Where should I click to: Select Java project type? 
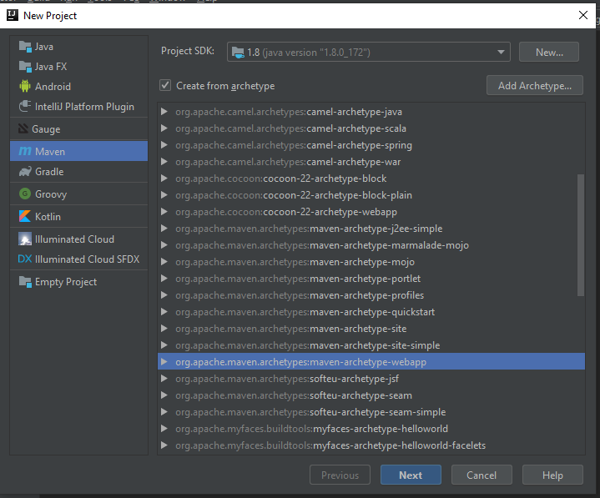pos(78,47)
